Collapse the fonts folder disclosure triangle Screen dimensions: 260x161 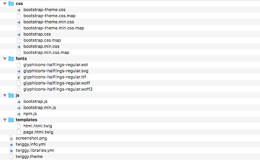[x=4, y=59]
